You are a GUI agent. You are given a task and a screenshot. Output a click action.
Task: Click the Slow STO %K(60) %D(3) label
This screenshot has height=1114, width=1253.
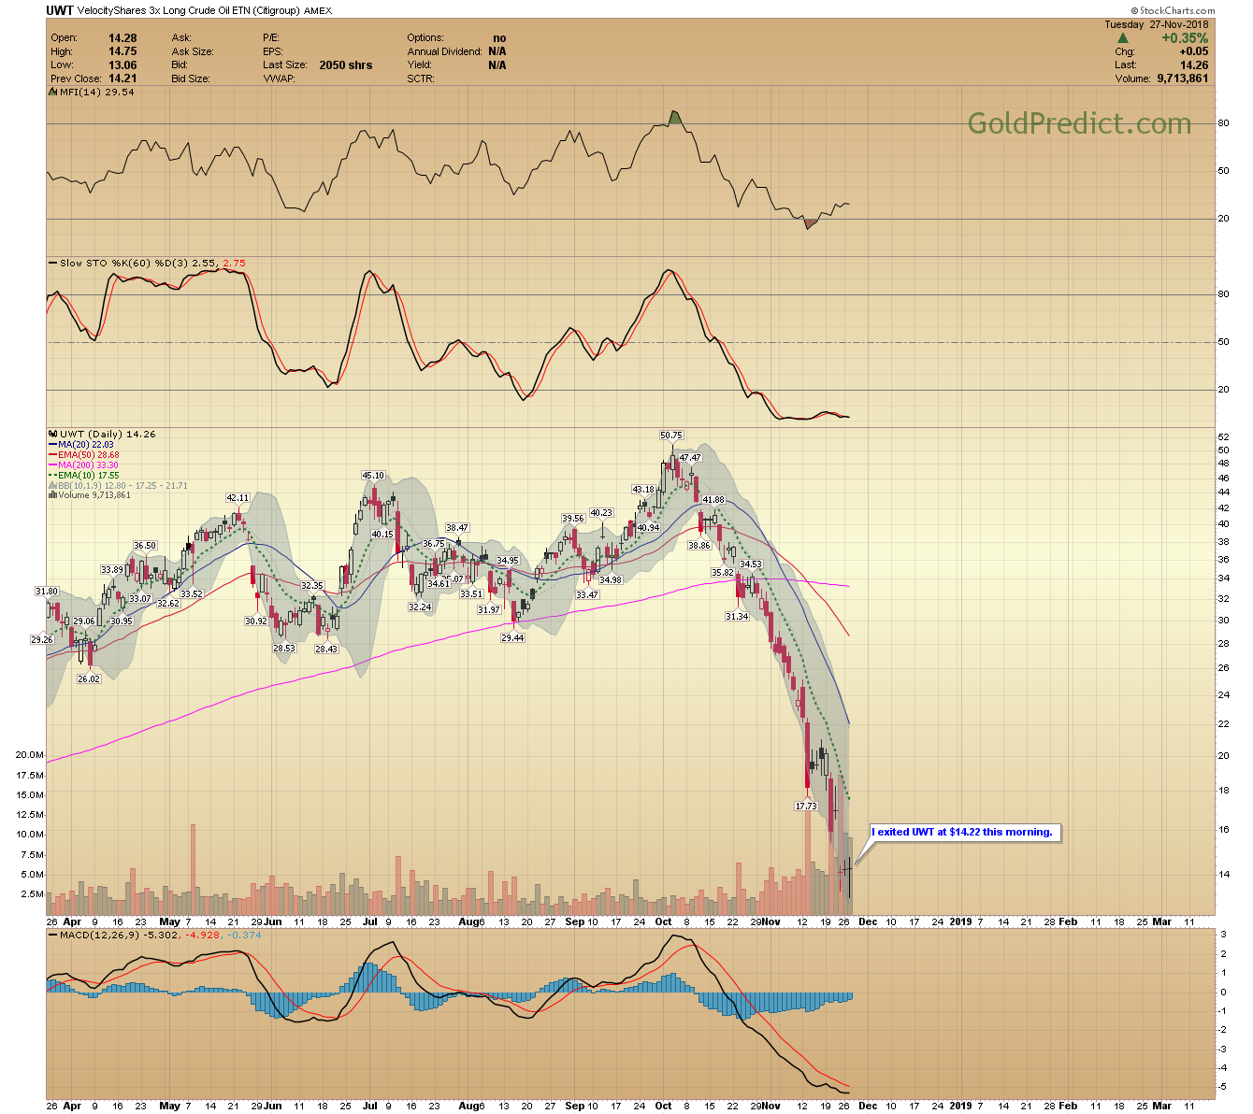[124, 264]
